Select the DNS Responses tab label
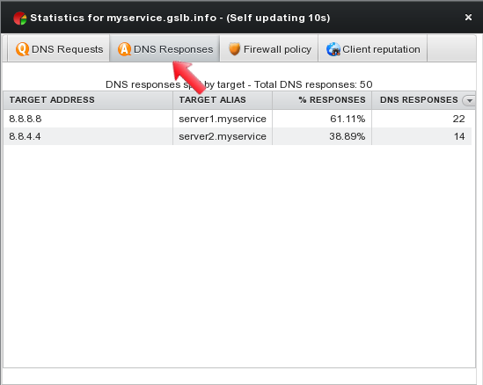The width and height of the screenshot is (483, 385). 173,49
